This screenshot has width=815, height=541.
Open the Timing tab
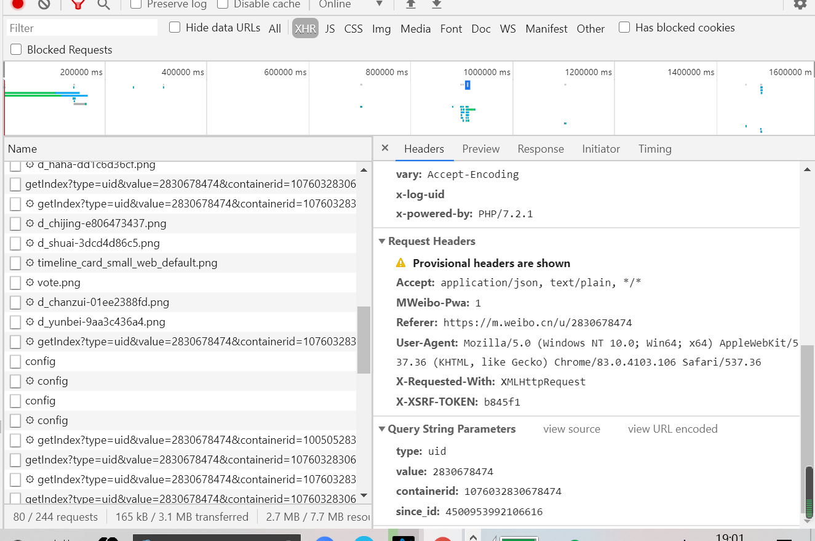[x=655, y=149]
